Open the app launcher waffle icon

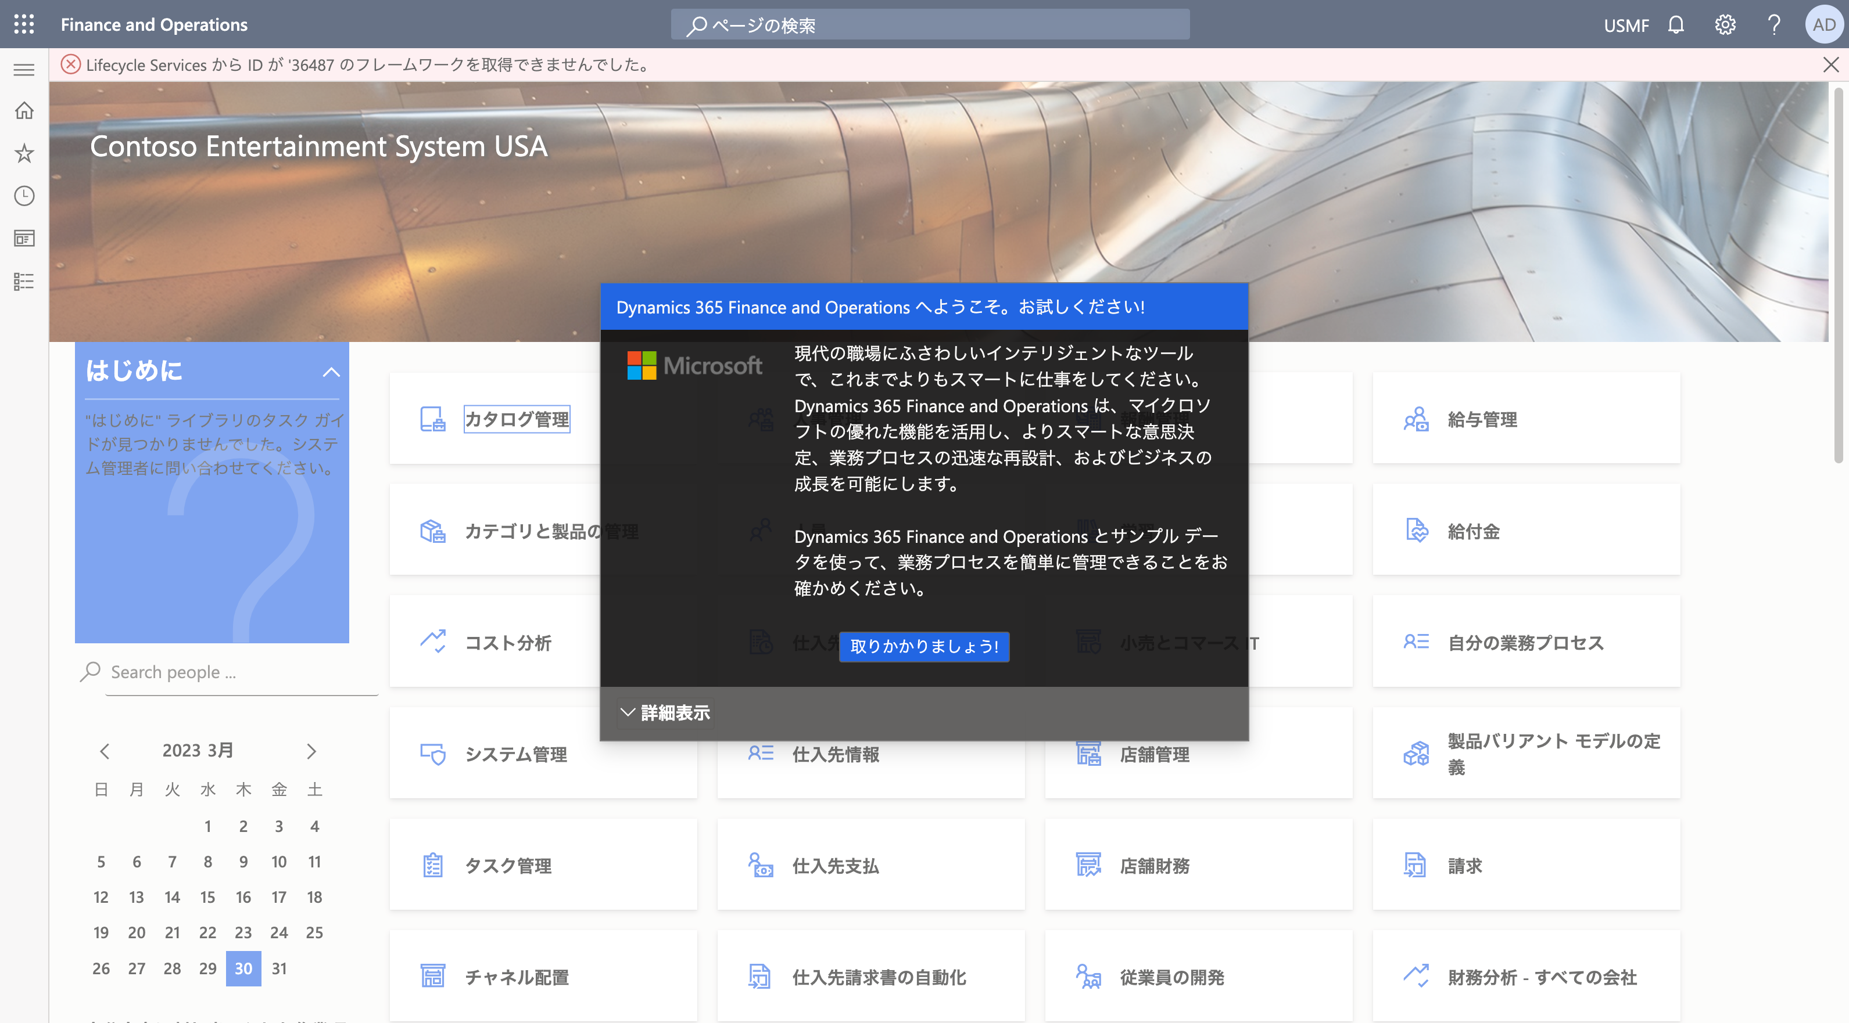coord(24,24)
